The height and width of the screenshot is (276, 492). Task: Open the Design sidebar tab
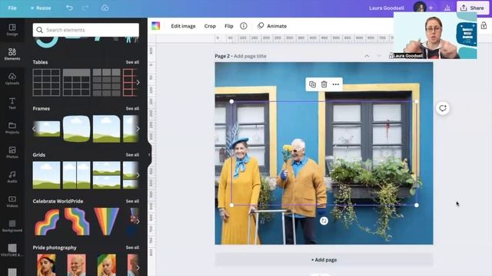(12, 30)
